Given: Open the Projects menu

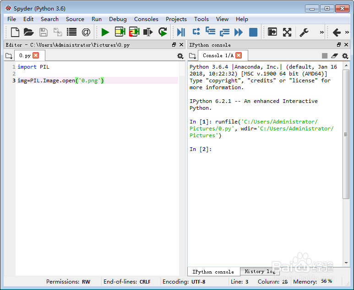Looking at the screenshot, I should [176, 19].
